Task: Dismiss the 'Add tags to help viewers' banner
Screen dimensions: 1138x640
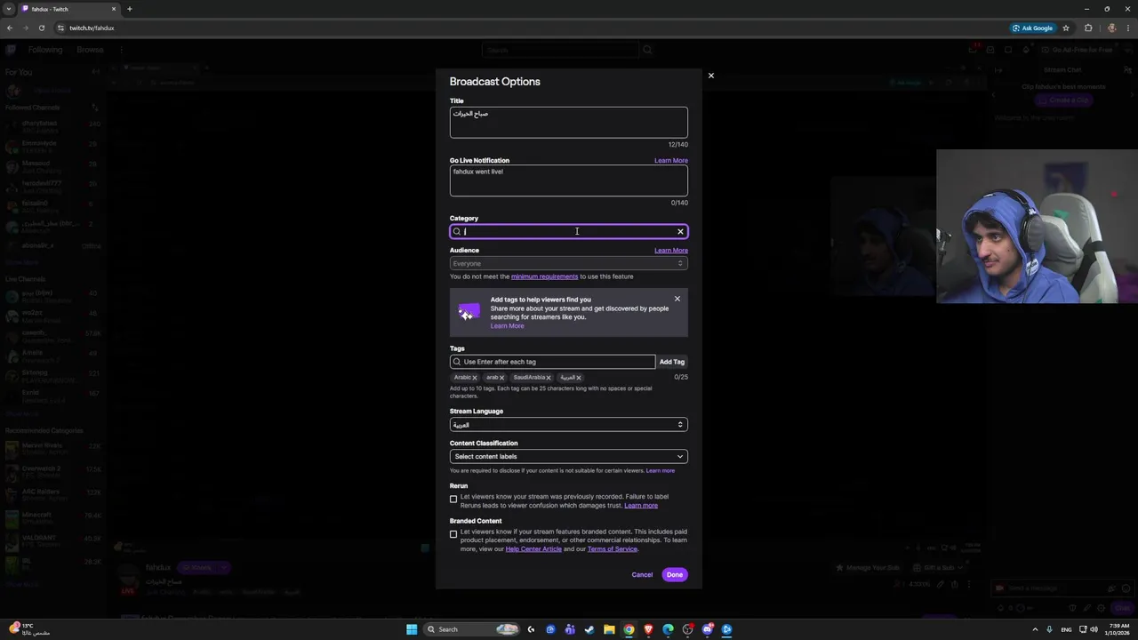Action: tap(677, 299)
